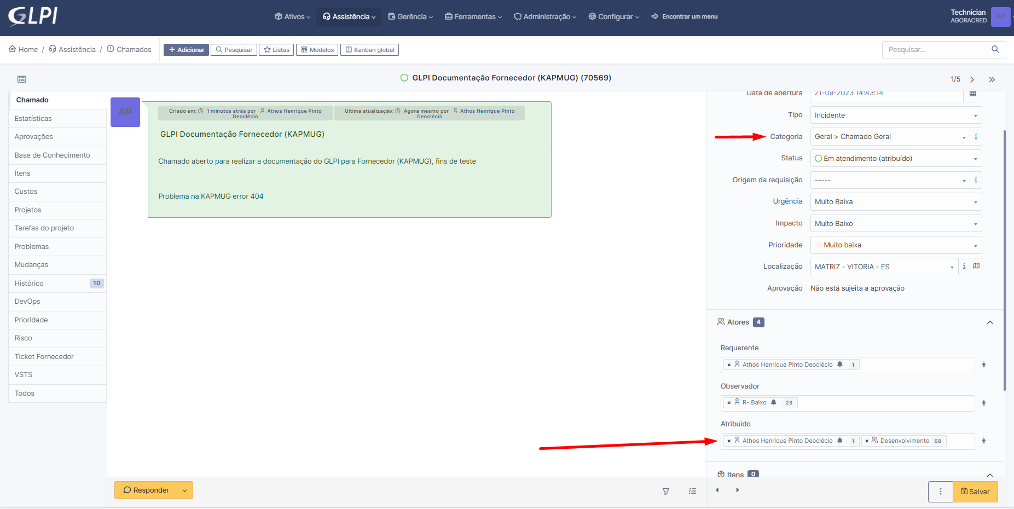Assign myself as Observador icon

(984, 403)
